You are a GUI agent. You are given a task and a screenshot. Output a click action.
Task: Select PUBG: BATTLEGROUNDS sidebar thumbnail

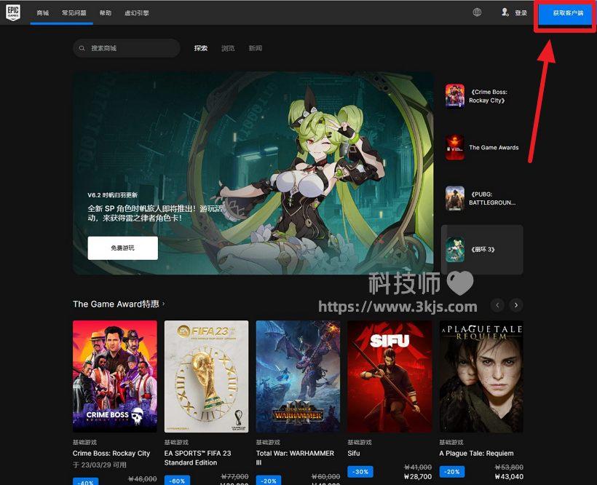point(455,198)
